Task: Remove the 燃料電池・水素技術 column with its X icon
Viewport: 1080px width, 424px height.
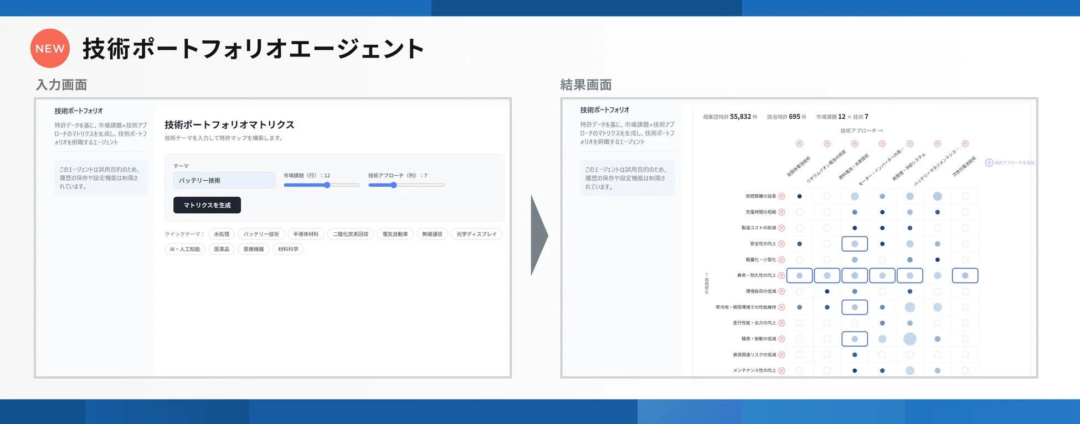Action: [x=855, y=144]
